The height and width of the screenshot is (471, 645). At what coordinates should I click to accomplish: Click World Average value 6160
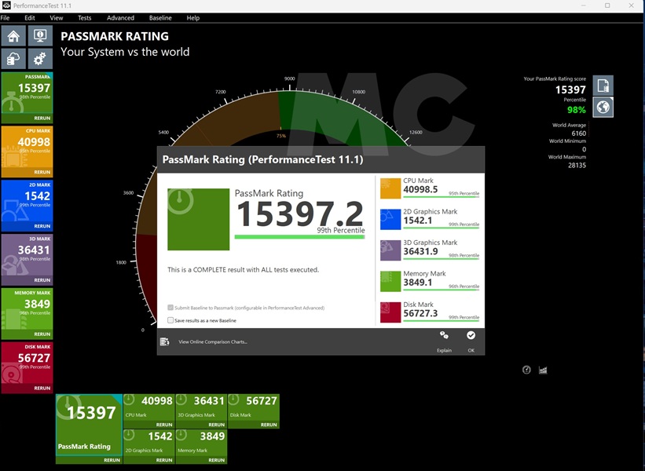tap(578, 133)
